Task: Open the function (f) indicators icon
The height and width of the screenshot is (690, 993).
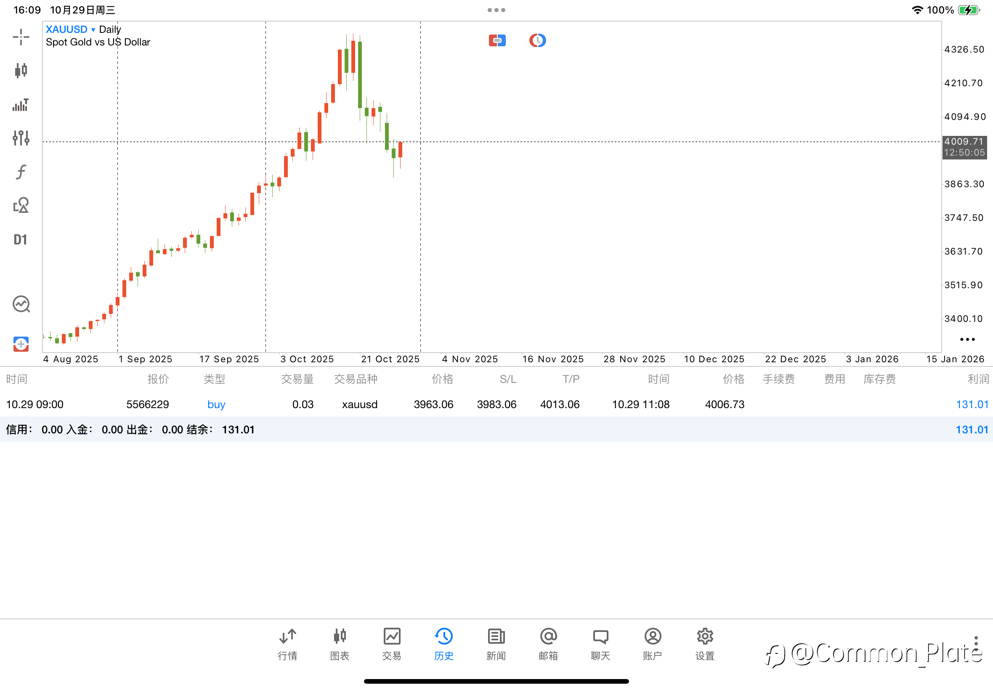Action: (x=21, y=172)
